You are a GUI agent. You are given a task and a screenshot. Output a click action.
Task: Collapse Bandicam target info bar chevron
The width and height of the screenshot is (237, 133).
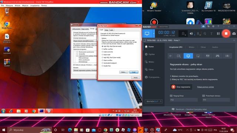click(234, 40)
